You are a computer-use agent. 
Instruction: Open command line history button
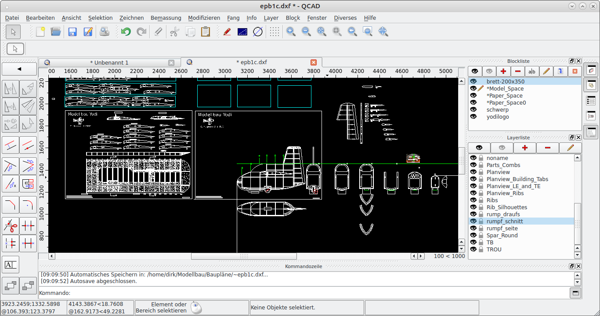[575, 293]
